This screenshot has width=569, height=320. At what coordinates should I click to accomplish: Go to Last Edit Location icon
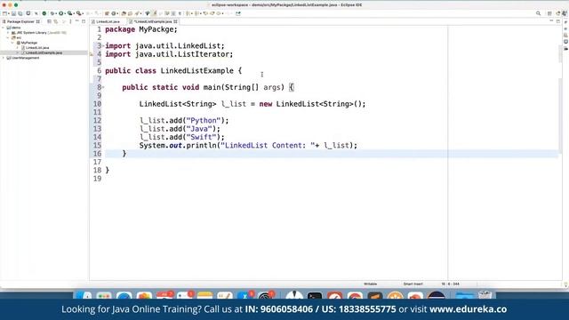[x=205, y=13]
